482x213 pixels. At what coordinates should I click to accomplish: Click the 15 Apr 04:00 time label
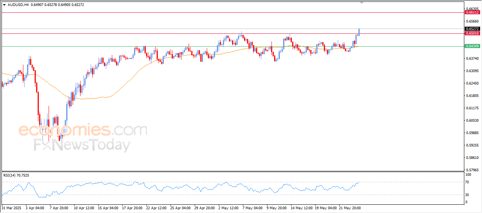click(x=108, y=207)
